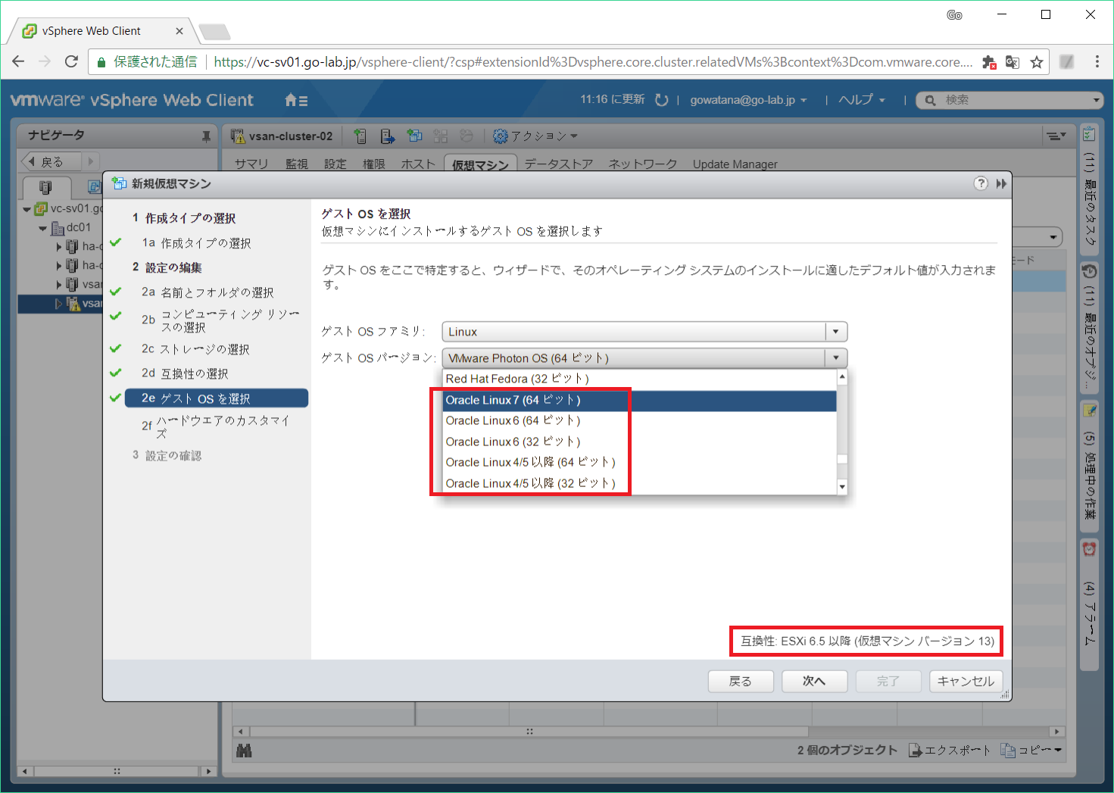Click the 次へ next button
The image size is (1114, 793).
tap(814, 682)
